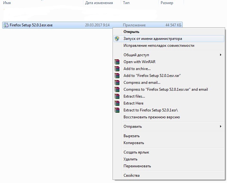Expand the Отправить submenu arrow
The image size is (227, 183).
click(220, 126)
